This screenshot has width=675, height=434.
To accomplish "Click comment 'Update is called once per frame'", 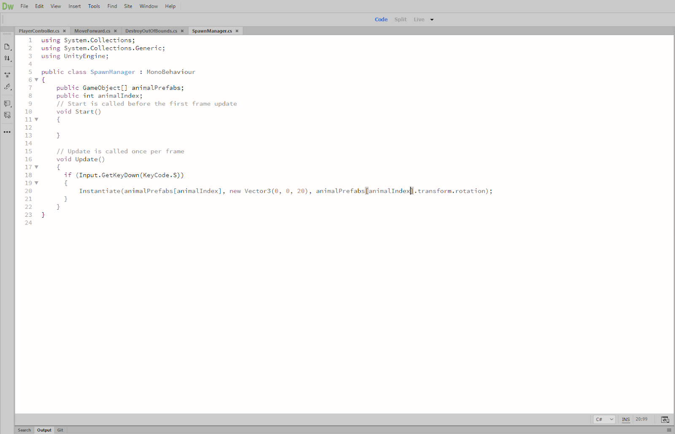I will pos(126,151).
